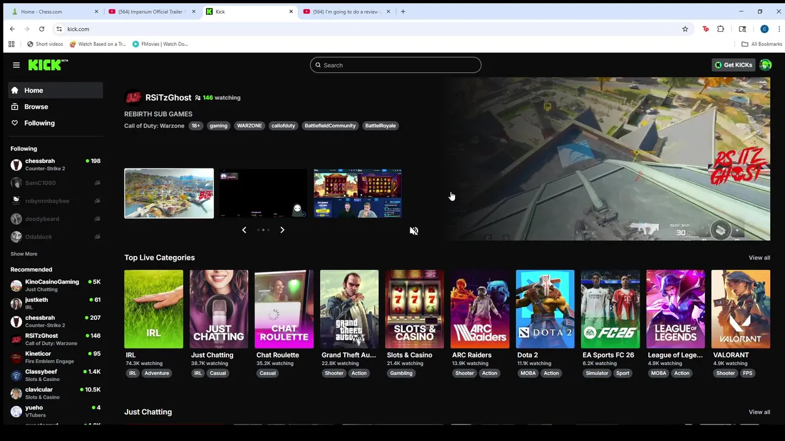Image resolution: width=785 pixels, height=441 pixels.
Task: Open the All Bookmarks folder
Action: point(762,44)
